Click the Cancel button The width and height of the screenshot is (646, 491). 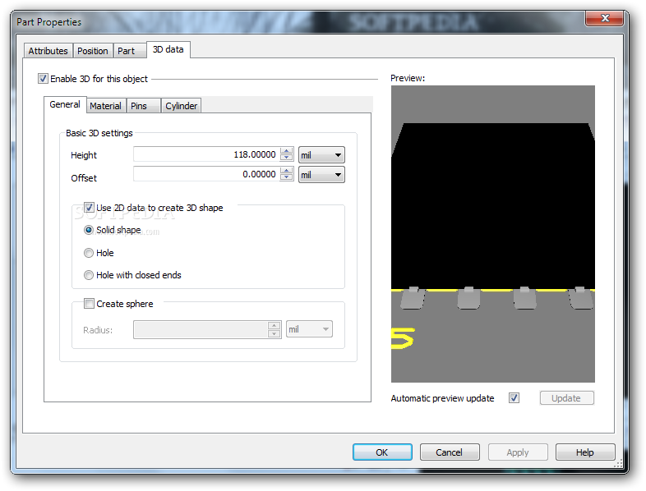[x=450, y=452]
